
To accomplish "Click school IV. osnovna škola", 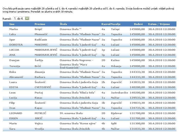I will [71, 113].
